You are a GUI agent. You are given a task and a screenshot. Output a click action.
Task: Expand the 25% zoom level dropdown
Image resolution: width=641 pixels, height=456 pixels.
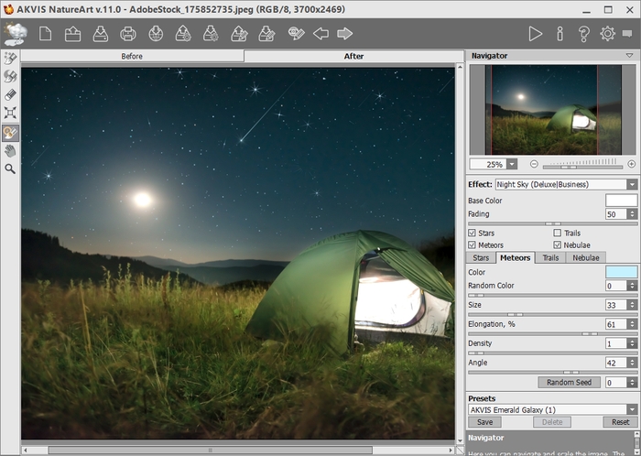511,164
